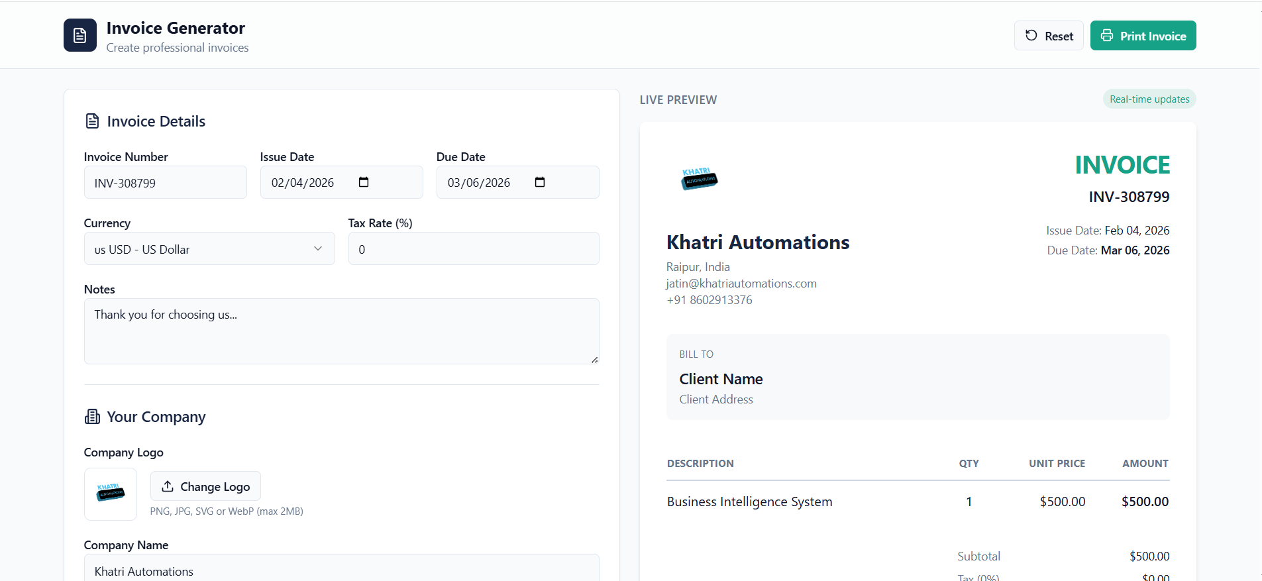
Task: Click the Khatri Automations name in the preview
Action: (x=758, y=242)
